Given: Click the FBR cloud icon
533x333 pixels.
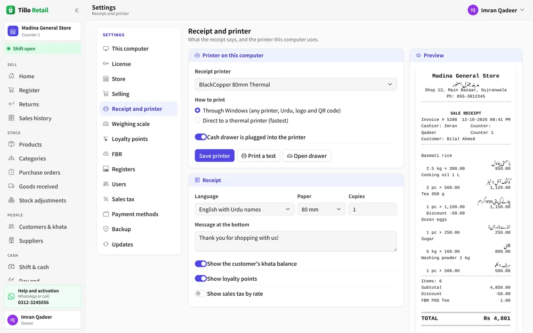Looking at the screenshot, I should coord(106,154).
